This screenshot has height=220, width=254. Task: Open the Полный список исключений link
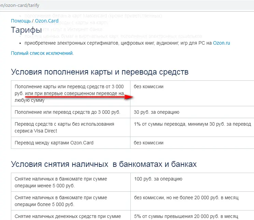pyautogui.click(x=42, y=53)
